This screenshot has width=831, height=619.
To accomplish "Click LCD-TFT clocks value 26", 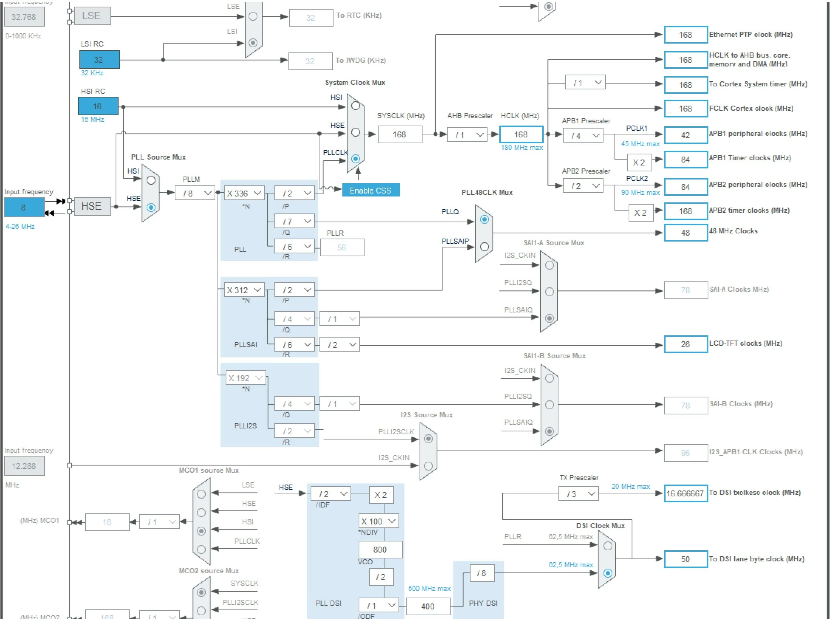I will tap(685, 344).
